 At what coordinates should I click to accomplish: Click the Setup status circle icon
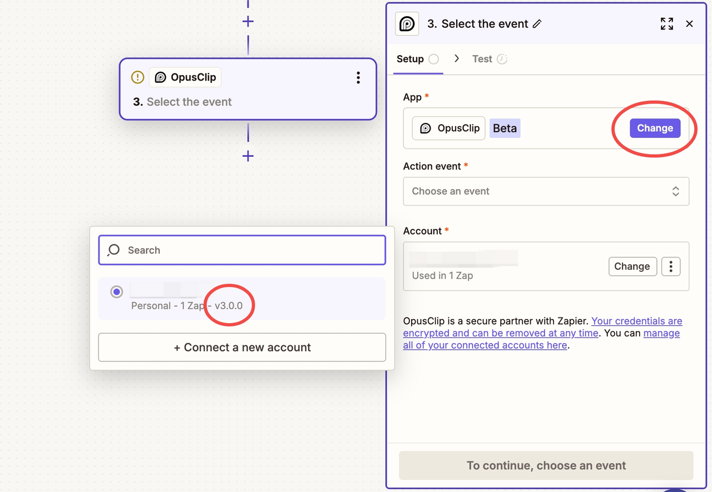click(x=434, y=59)
